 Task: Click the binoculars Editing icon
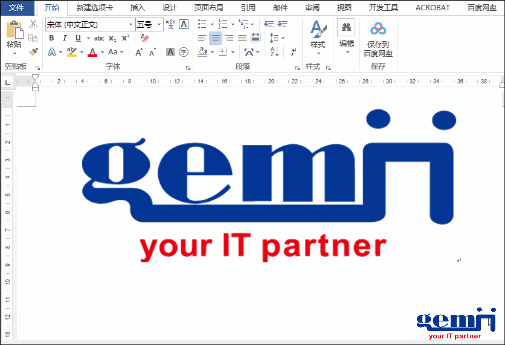(346, 28)
